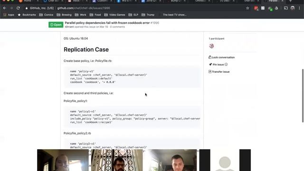Open the Bookmarks star folder
This screenshot has height=171, width=304.
27,15
